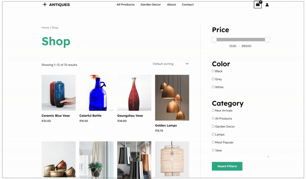Enable the Grey color filter
Image resolution: width=306 pixels, height=179 pixels.
click(213, 79)
